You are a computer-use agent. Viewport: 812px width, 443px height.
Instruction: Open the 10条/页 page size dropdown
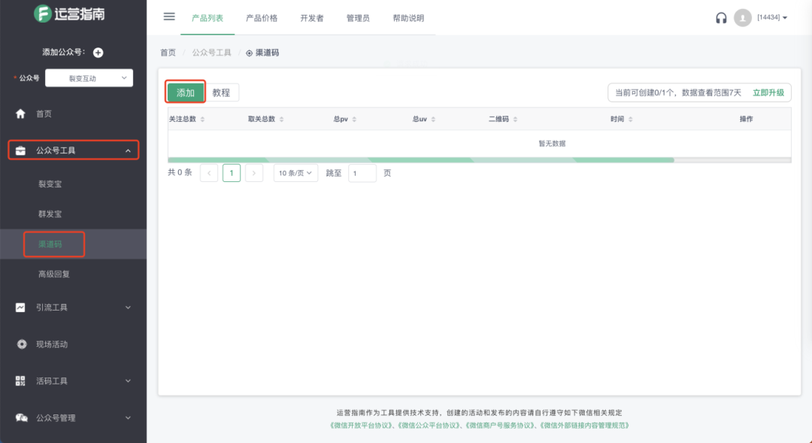click(295, 172)
